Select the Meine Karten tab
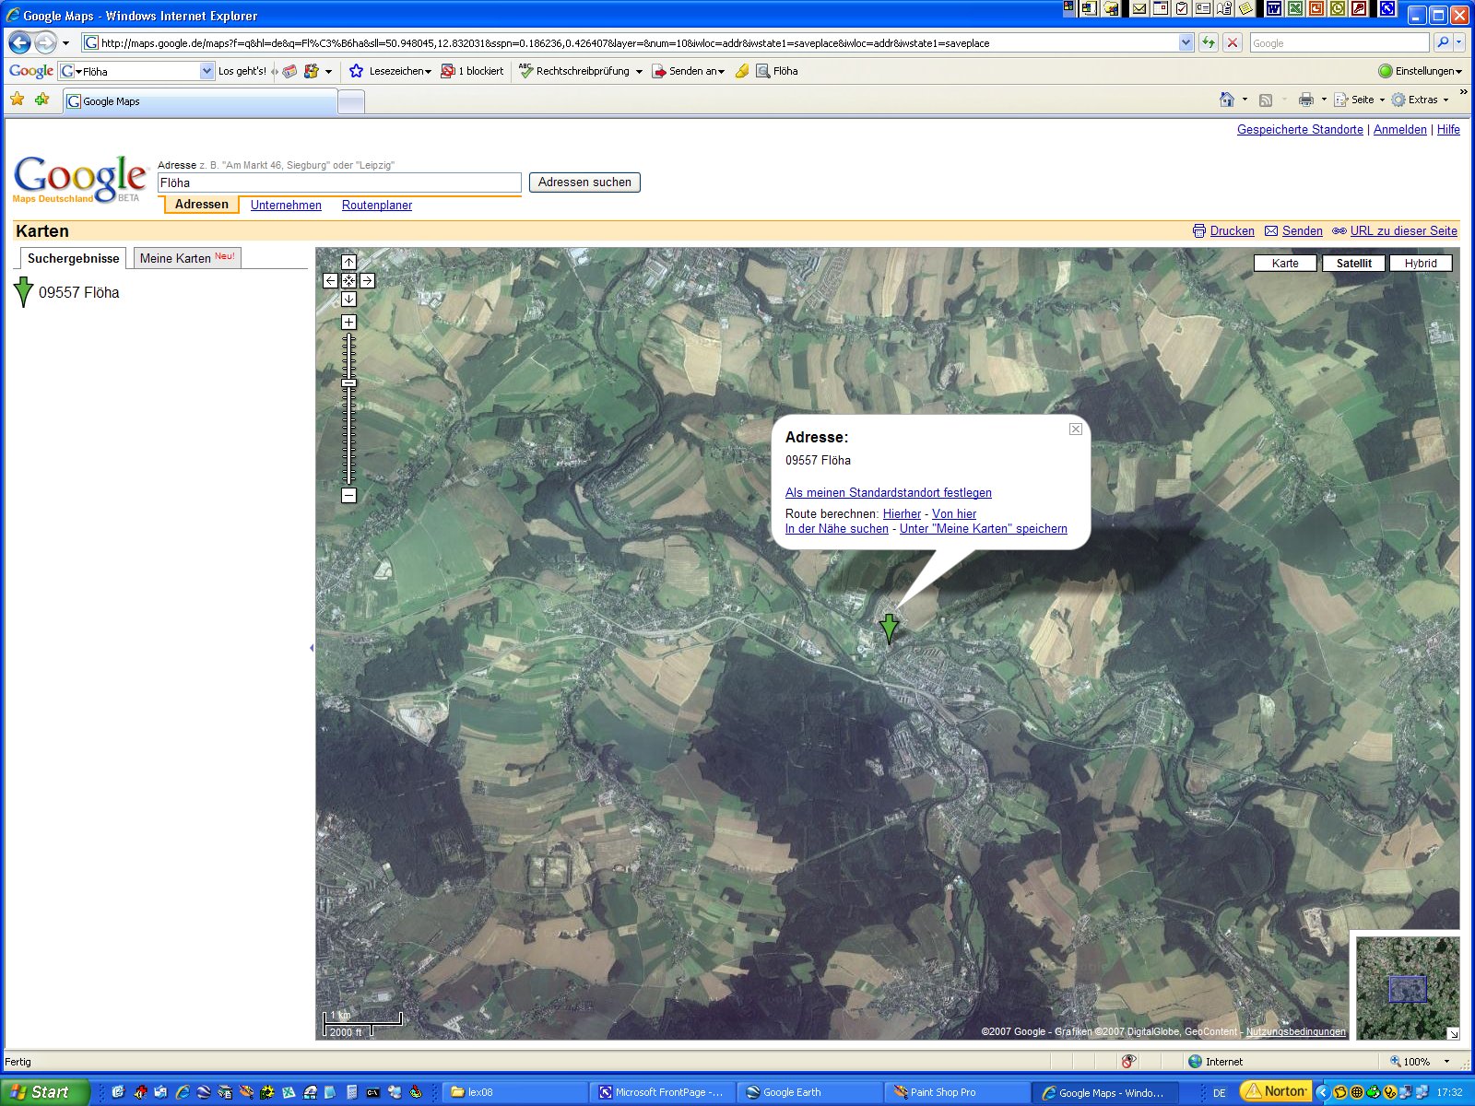The width and height of the screenshot is (1475, 1106). pos(187,258)
